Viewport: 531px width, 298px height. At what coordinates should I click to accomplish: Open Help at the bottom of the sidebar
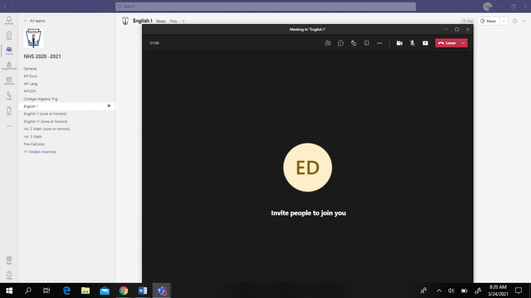point(9,275)
